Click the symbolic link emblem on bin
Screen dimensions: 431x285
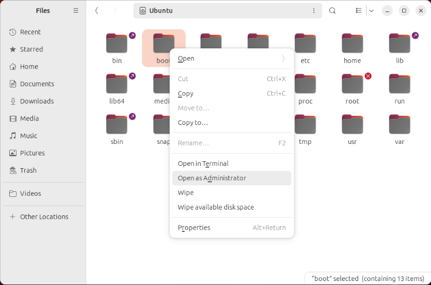pyautogui.click(x=132, y=35)
